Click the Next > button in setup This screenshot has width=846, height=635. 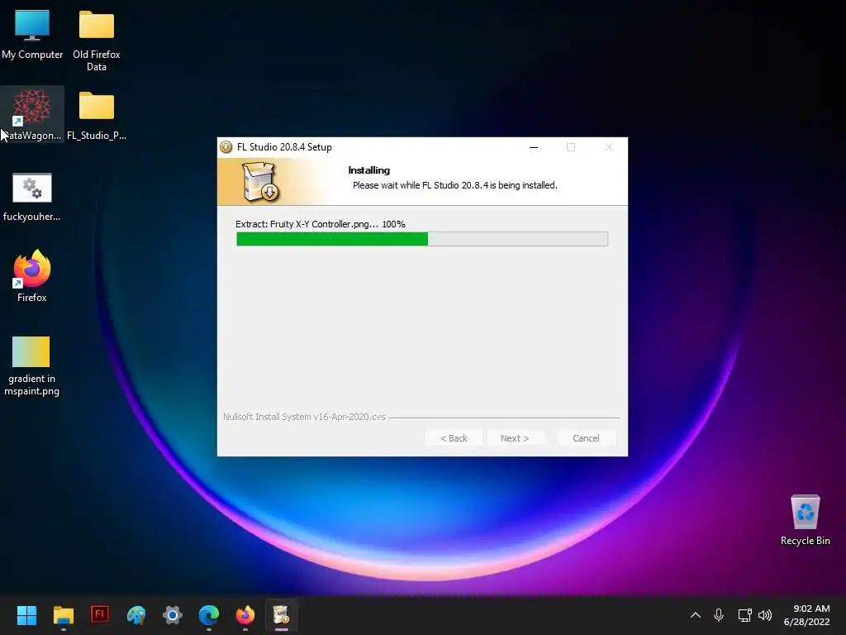tap(515, 438)
